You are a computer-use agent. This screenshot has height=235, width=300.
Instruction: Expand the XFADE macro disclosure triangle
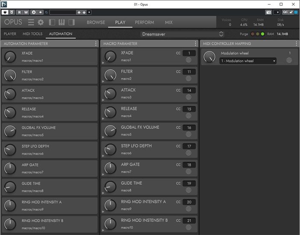coord(103,63)
